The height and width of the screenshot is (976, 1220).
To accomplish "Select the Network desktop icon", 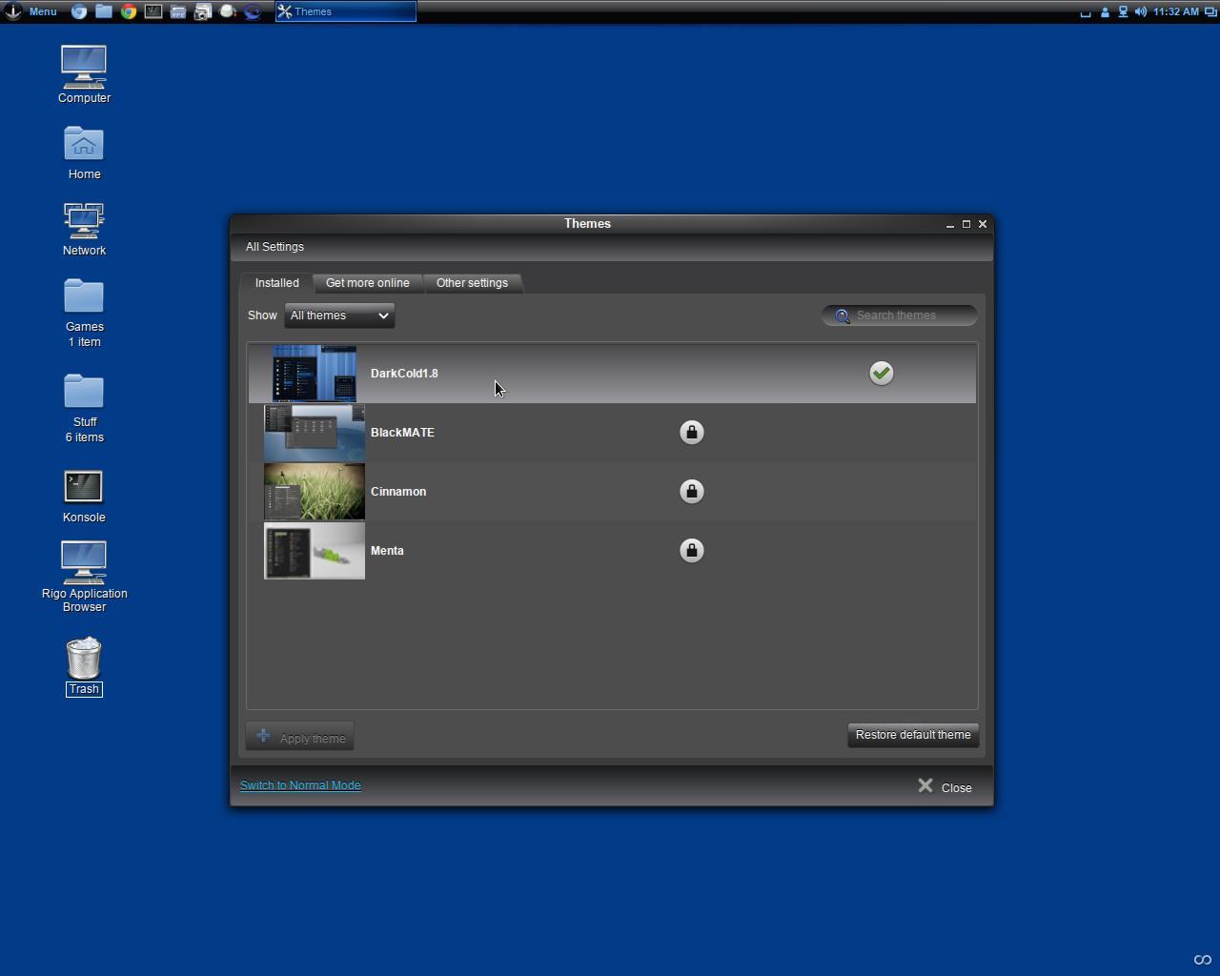I will pos(84,229).
